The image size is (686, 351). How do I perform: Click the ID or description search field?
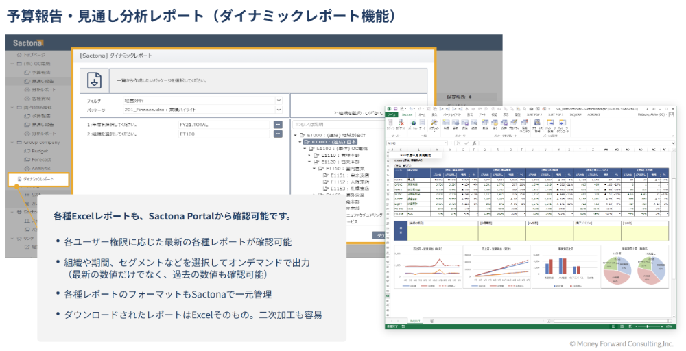[338, 125]
